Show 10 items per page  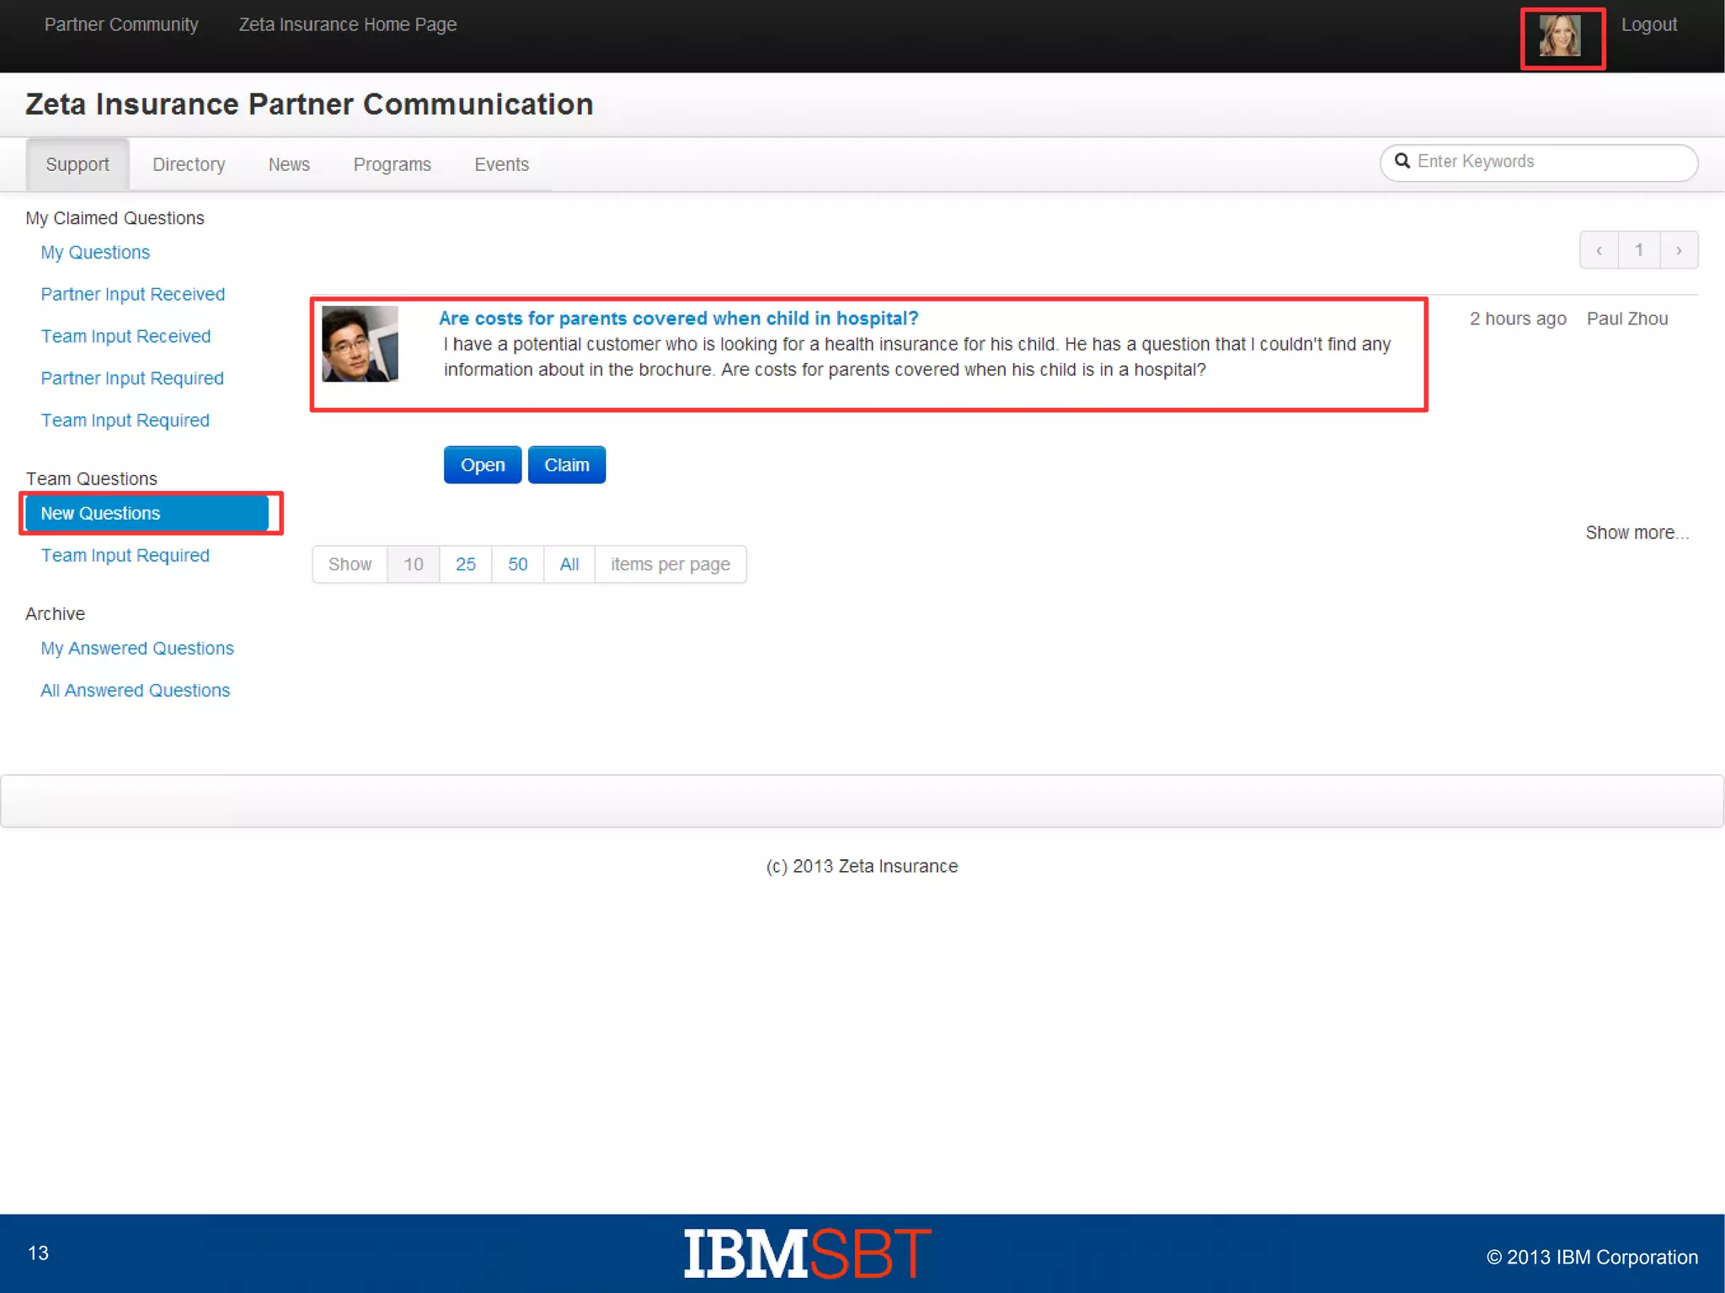[x=413, y=564]
